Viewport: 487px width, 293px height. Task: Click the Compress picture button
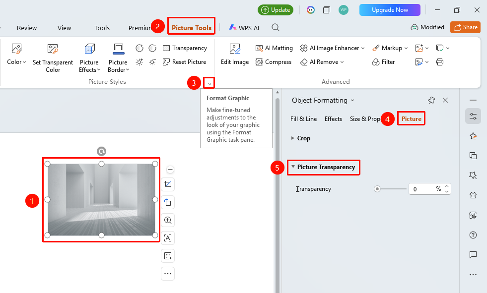tap(274, 62)
